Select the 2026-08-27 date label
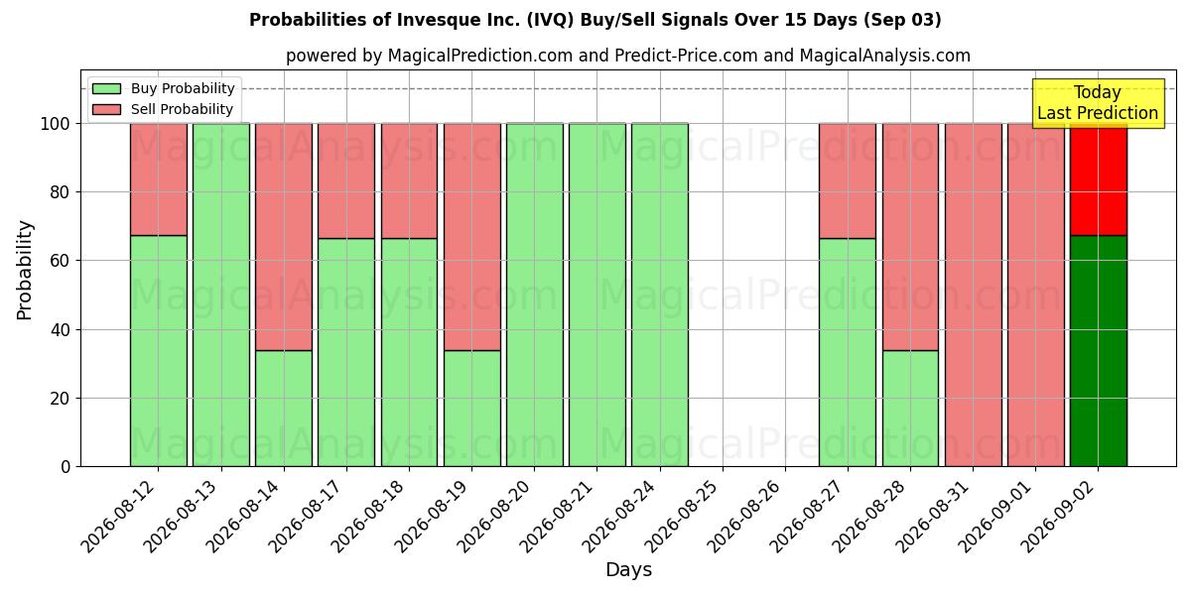This screenshot has height=595, width=1191. click(x=809, y=515)
